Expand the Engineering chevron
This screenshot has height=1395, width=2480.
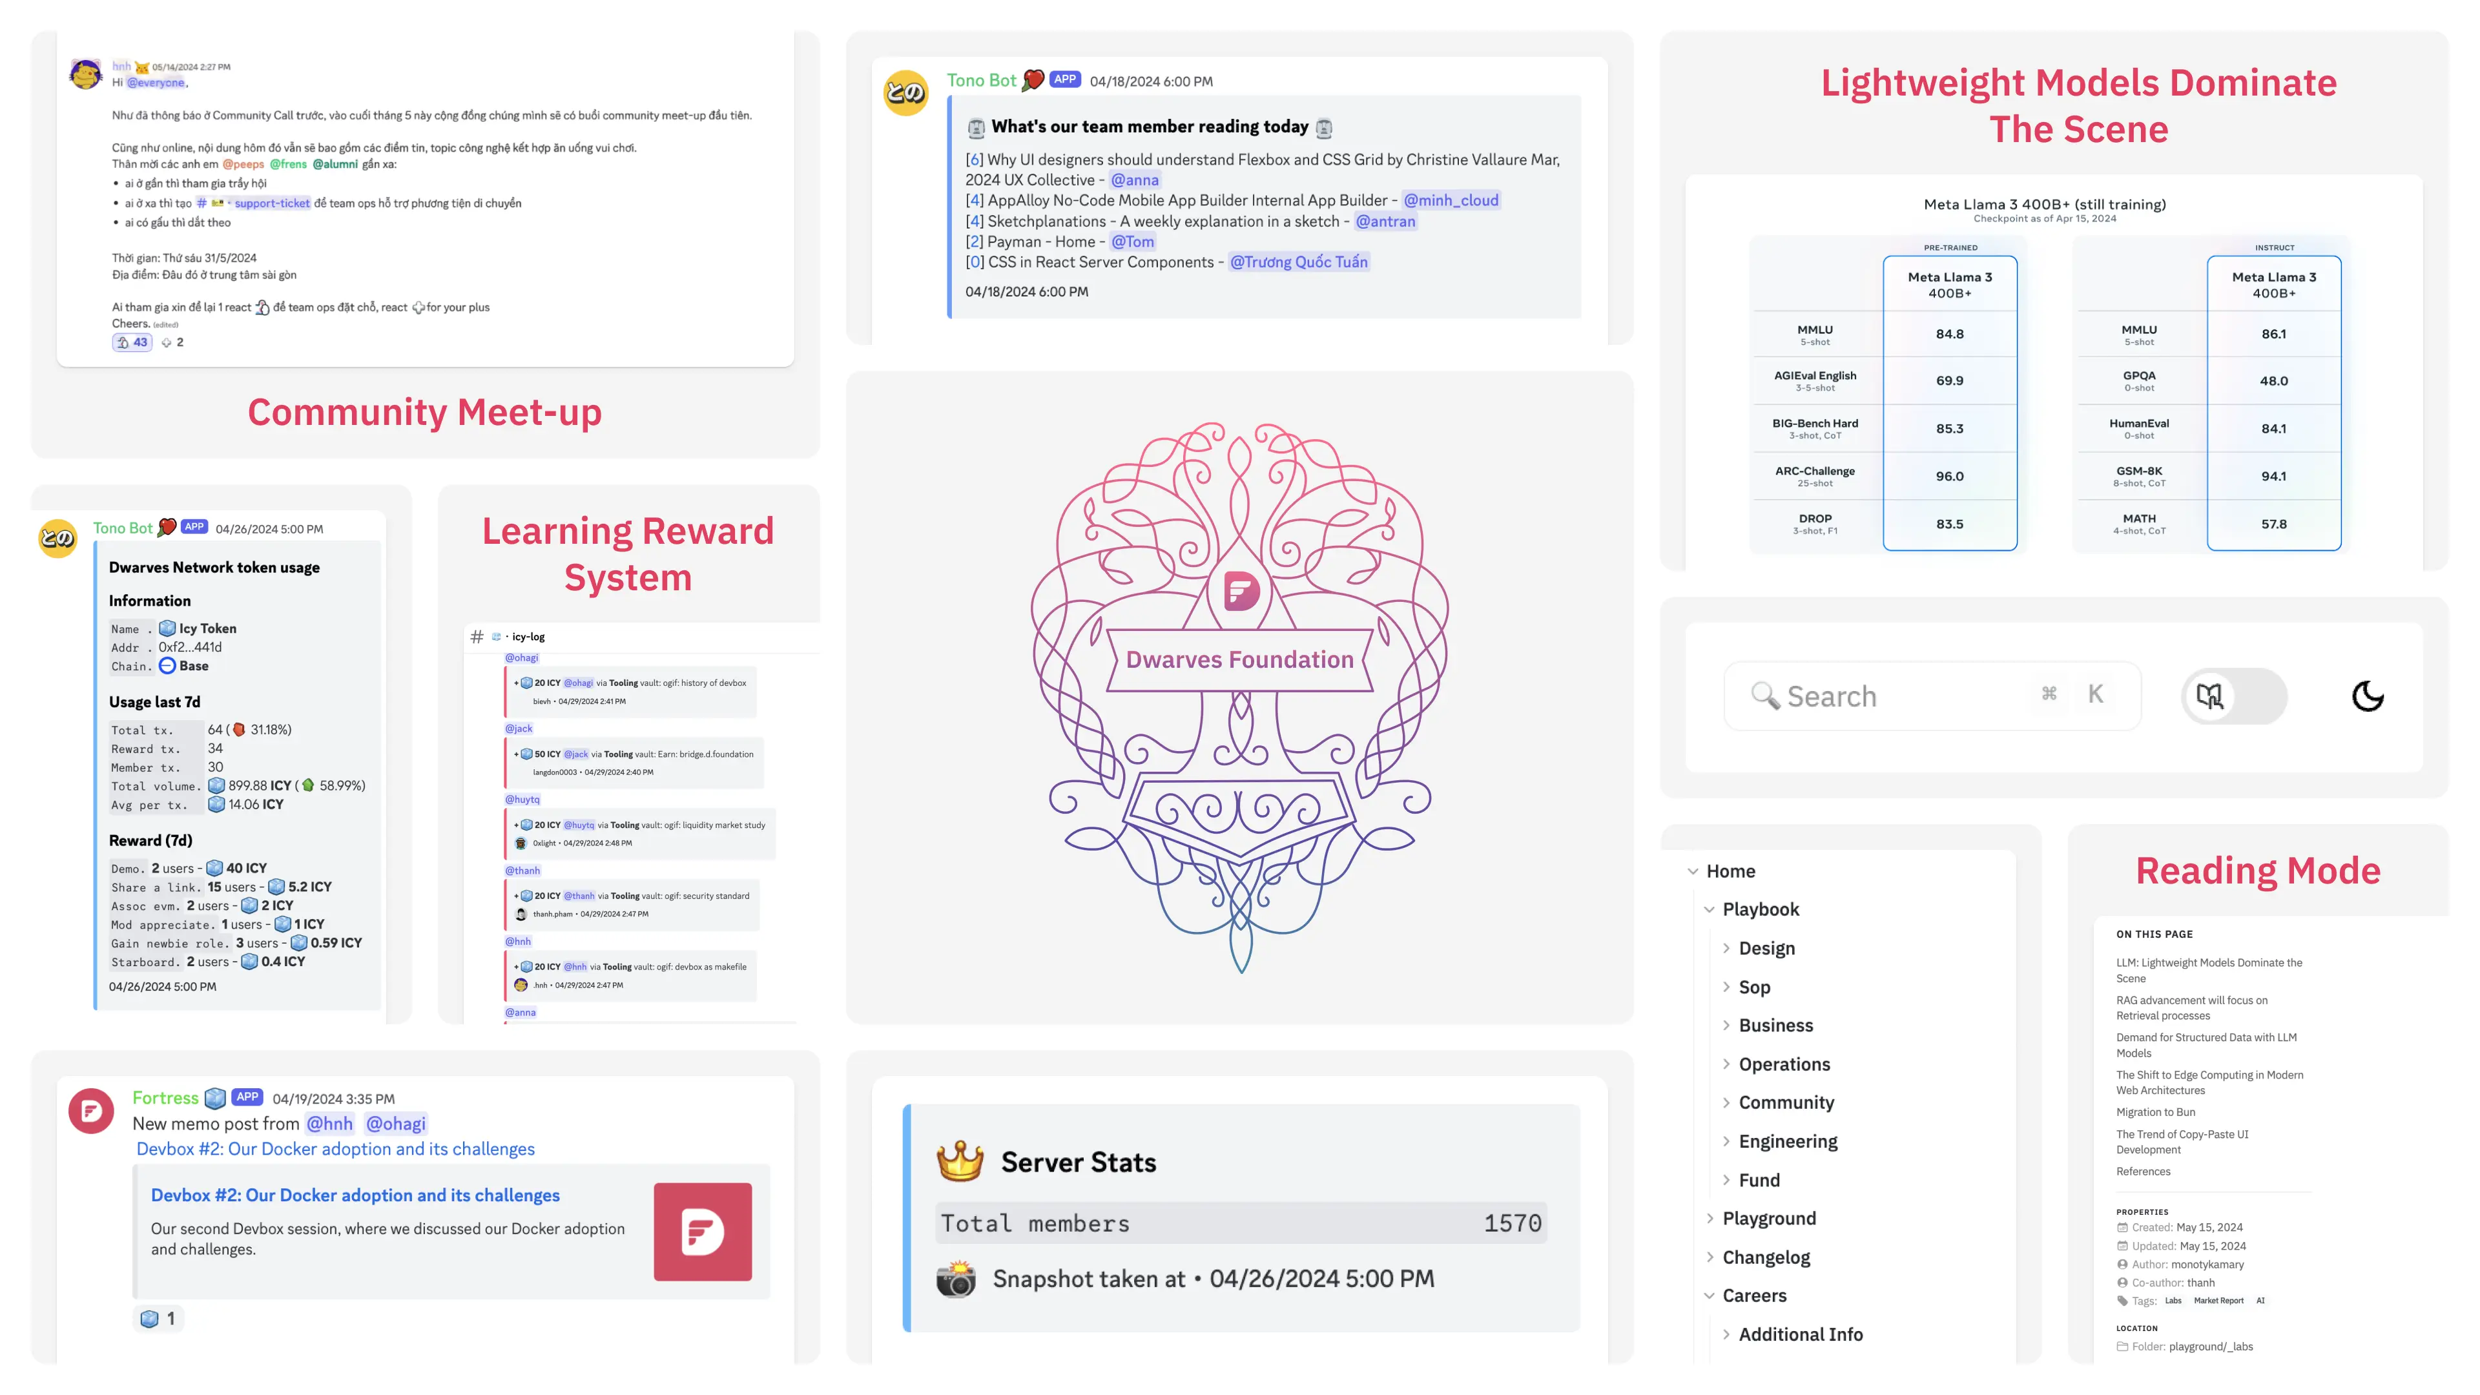1725,1141
